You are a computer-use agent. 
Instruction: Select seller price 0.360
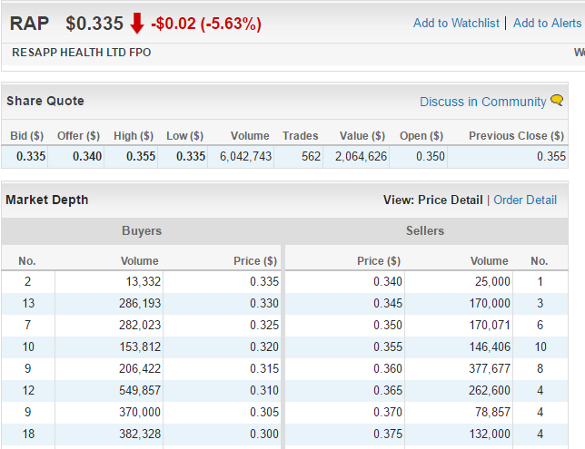(388, 369)
